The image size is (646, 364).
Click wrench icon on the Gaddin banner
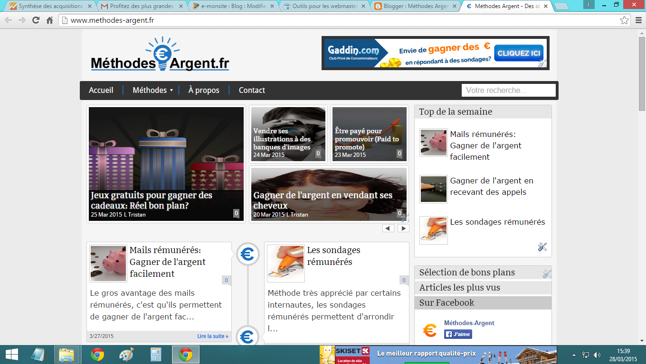(x=542, y=64)
